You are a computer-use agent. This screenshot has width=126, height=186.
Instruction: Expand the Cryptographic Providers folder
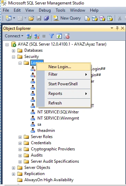20,149
